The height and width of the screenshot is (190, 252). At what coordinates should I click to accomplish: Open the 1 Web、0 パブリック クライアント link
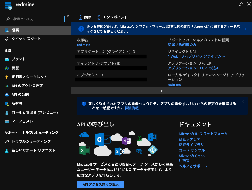pyautogui.click(x=196, y=56)
